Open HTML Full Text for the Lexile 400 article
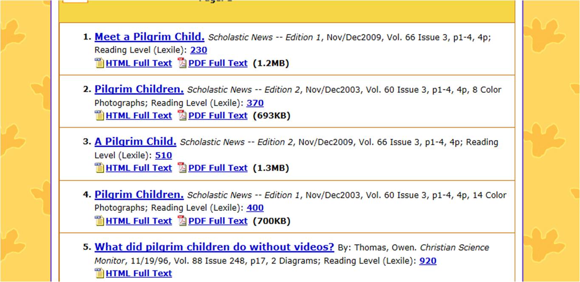 point(139,221)
